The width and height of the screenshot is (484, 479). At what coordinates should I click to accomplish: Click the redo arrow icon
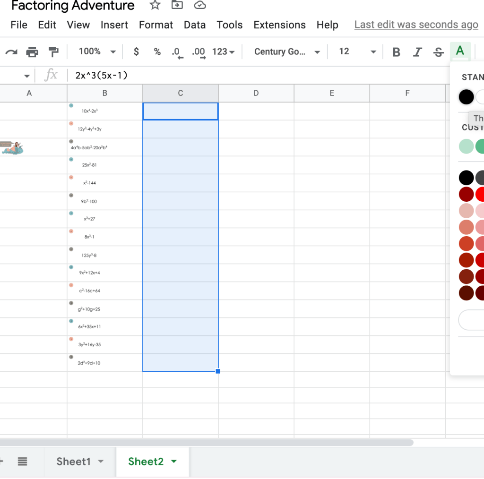click(x=11, y=52)
